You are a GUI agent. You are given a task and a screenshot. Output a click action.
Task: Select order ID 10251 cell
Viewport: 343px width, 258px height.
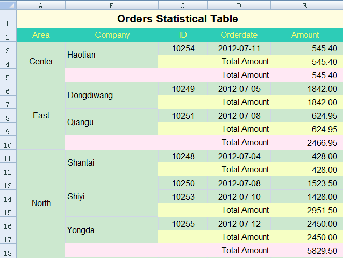[x=183, y=115]
